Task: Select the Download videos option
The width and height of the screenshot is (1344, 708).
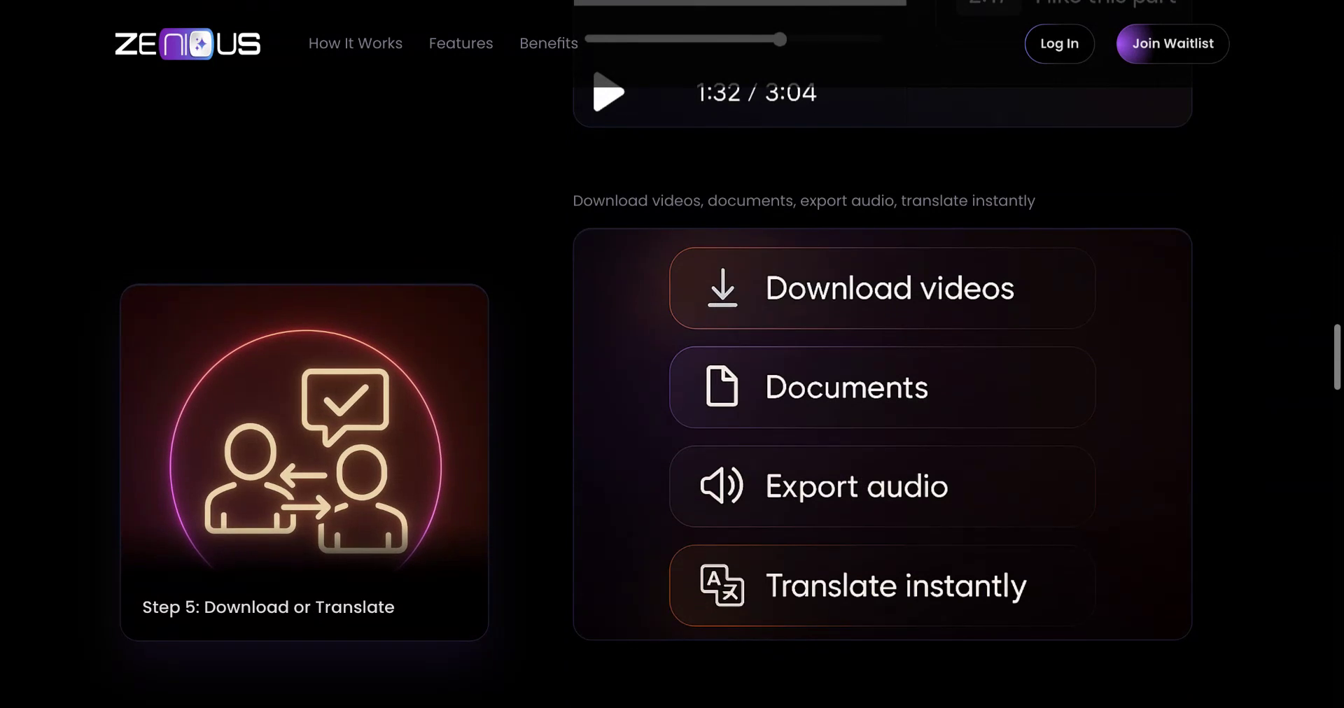Action: point(881,288)
